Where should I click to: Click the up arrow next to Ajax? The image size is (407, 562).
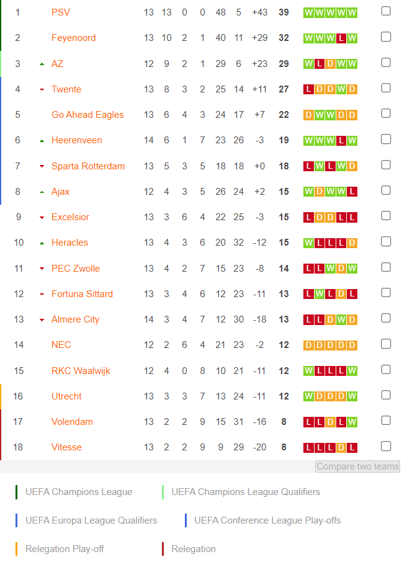[x=42, y=192]
